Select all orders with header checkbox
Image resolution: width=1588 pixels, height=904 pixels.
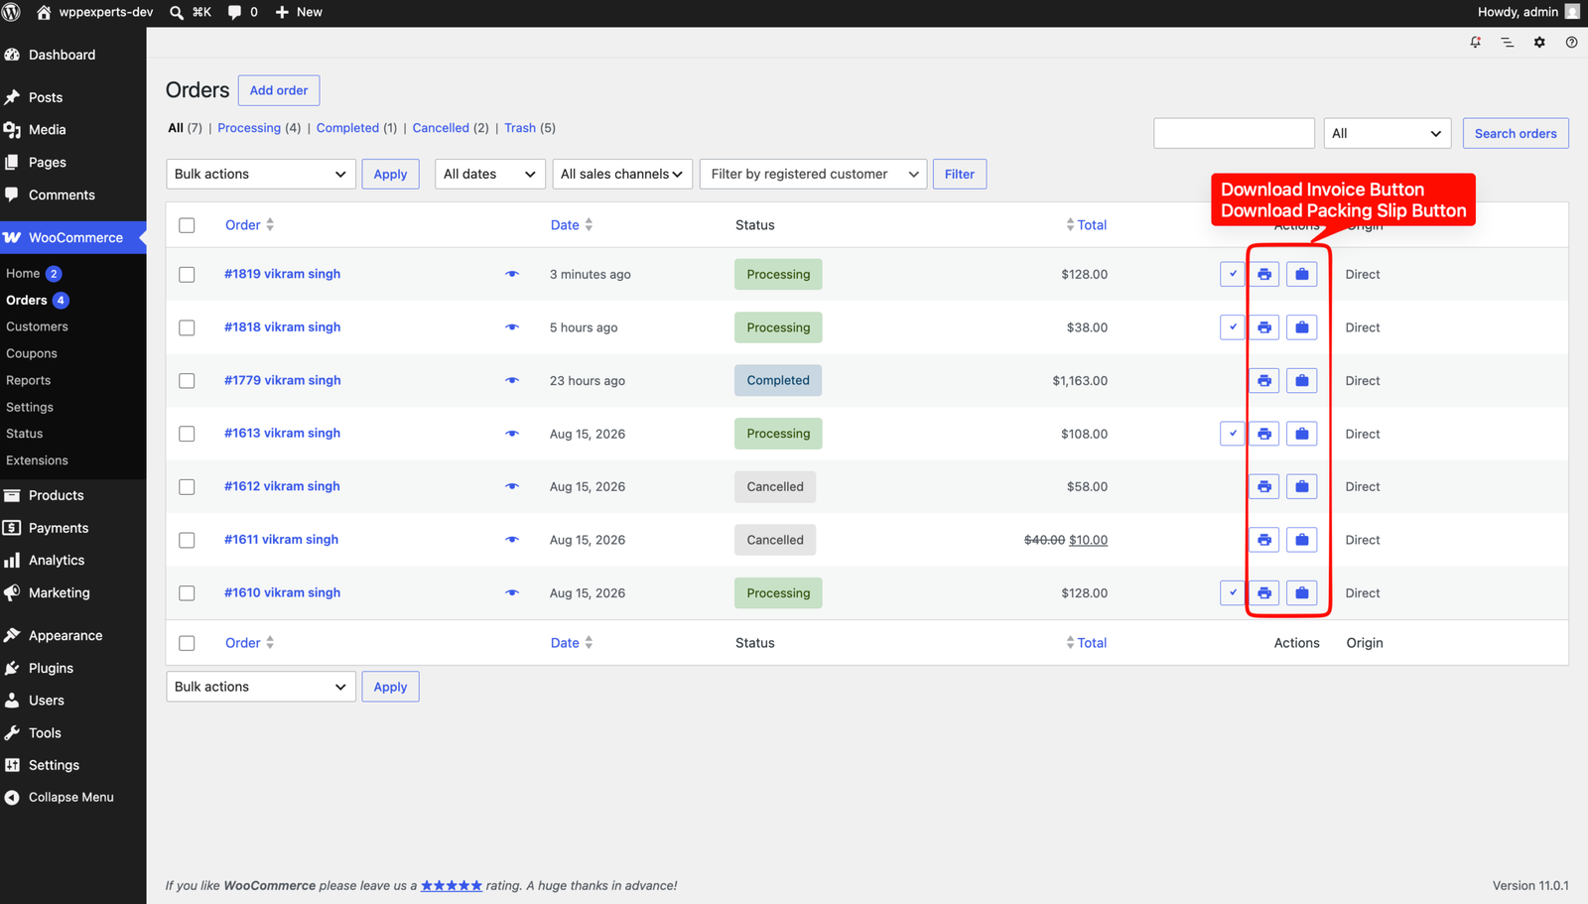(x=187, y=225)
